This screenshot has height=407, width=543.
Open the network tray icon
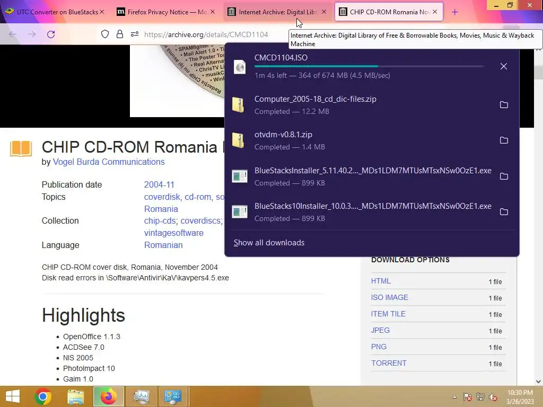tap(480, 397)
